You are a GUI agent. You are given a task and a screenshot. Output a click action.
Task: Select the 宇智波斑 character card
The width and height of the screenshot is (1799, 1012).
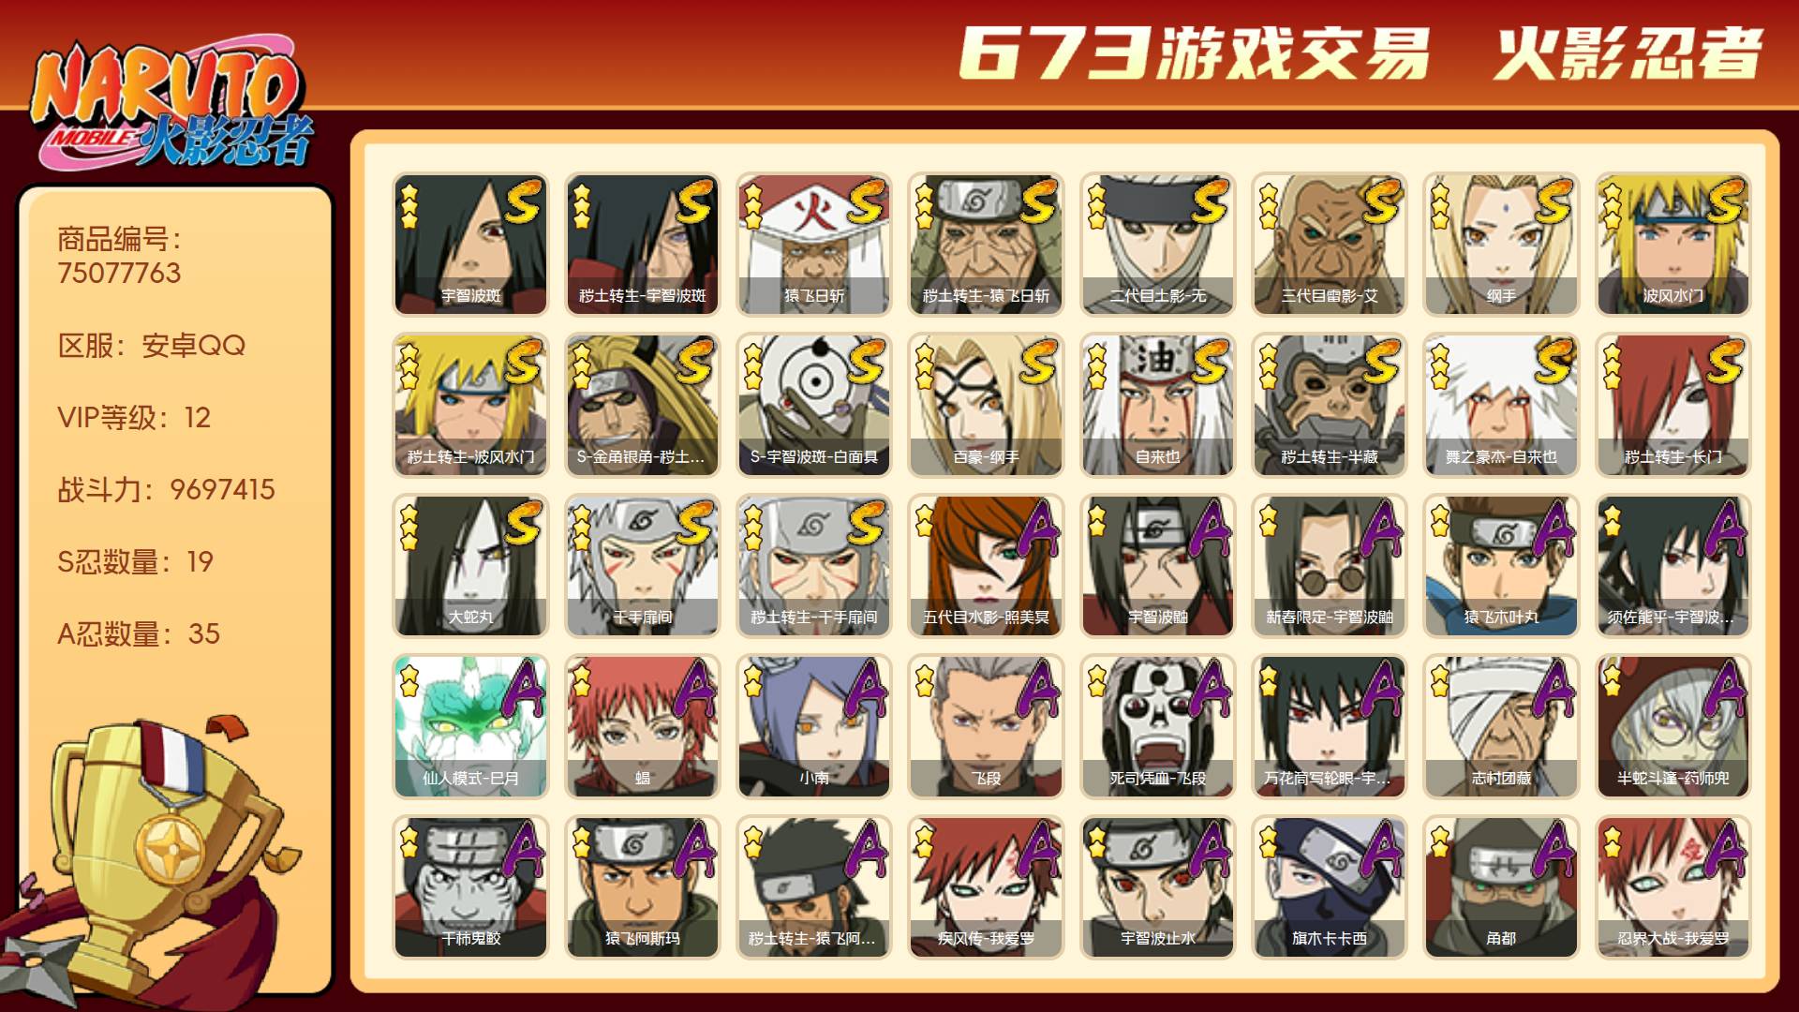click(470, 244)
